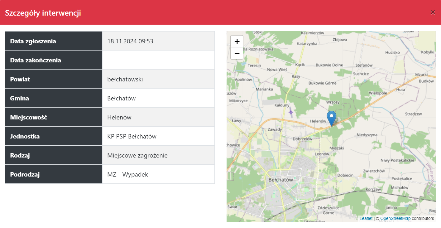Select the report date 18.11.2024 09:53
The image size is (441, 228).
tap(130, 41)
